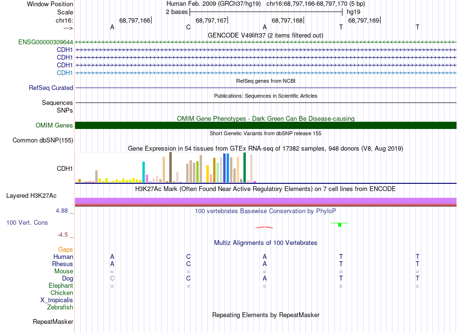Click the 2 bases scale bar
Image resolution: width=457 pixels, height=333 pixels.
click(266, 12)
